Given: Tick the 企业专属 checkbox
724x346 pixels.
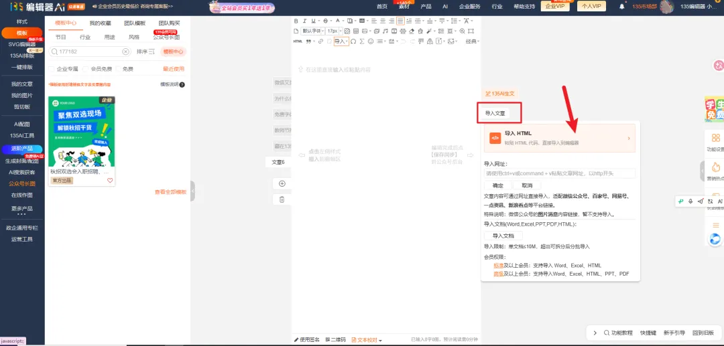Looking at the screenshot, I should point(52,69).
